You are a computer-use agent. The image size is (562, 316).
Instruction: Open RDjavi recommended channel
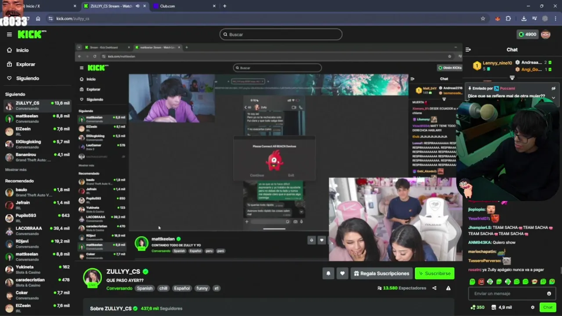click(37, 243)
